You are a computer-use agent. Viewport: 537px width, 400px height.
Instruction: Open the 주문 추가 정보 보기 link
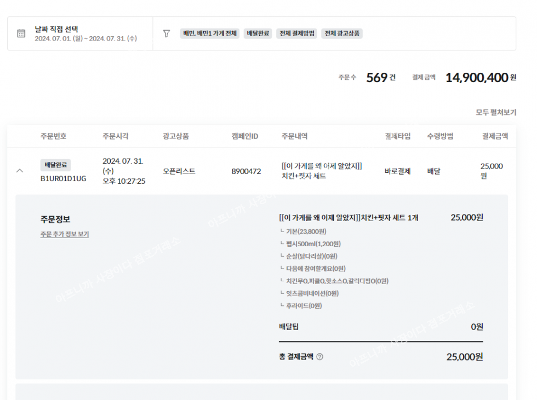(65, 234)
